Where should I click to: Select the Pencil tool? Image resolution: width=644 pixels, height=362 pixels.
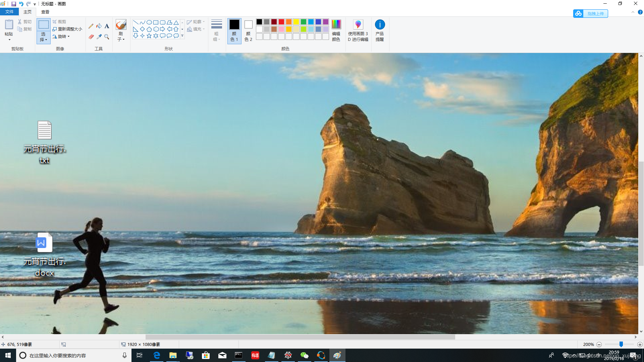click(91, 26)
